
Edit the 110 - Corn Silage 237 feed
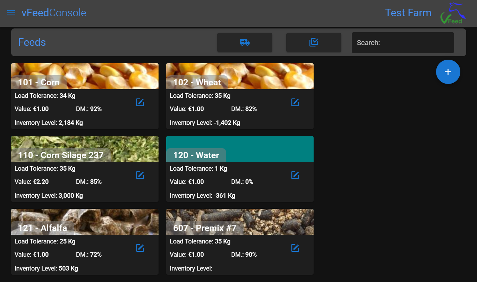tap(140, 175)
